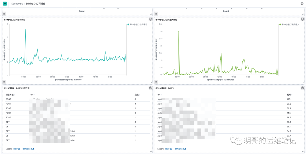
Task: Click the 每10秒接口访问最大耗时 panel title
Action: 166,20
